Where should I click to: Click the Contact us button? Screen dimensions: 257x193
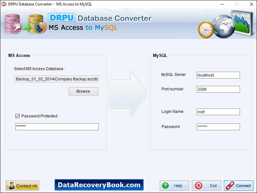pyautogui.click(x=22, y=186)
